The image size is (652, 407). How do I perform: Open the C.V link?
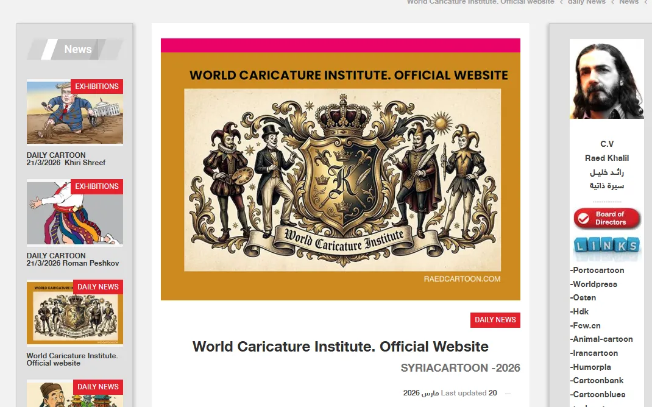[607, 144]
